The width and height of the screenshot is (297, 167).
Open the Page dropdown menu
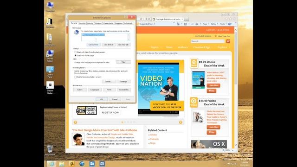click(206, 24)
